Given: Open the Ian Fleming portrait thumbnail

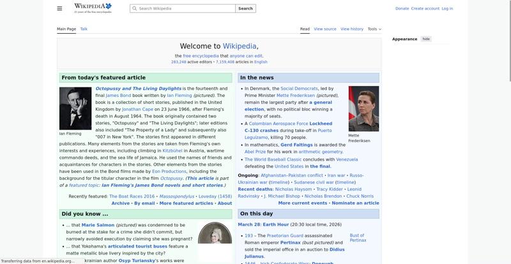Looking at the screenshot, I should (75, 108).
